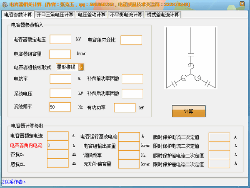Screen dimensions: 250x188
Task: Select the 电容器角内电流 result field
Action: pyautogui.click(x=58, y=145)
